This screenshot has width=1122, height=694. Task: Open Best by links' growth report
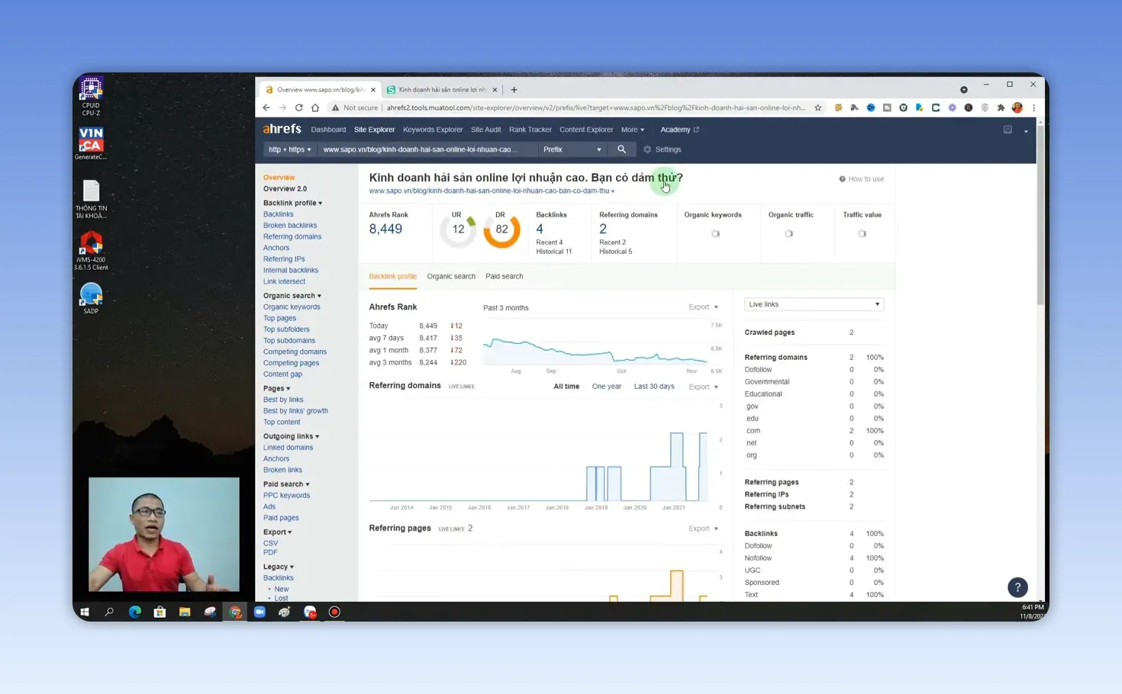click(295, 411)
